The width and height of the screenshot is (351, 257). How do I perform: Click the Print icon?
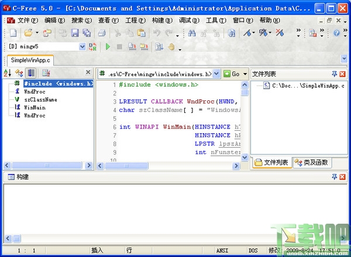[102, 33]
